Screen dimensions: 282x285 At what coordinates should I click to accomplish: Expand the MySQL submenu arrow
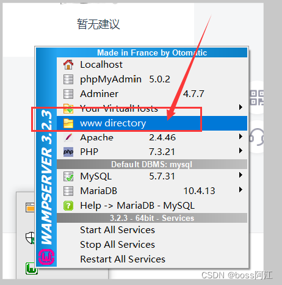(240, 175)
